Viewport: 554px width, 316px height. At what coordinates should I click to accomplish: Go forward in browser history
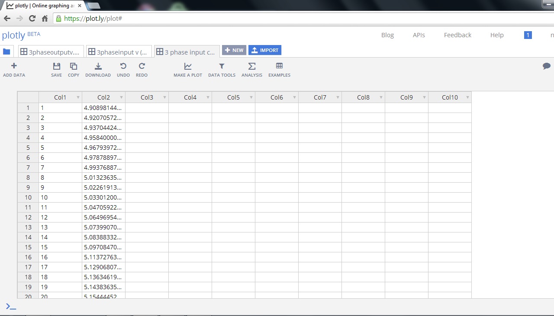pos(19,19)
